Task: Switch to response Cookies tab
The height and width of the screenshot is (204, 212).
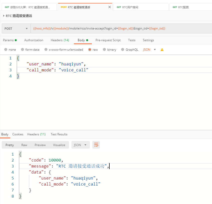Action: coord(18,134)
